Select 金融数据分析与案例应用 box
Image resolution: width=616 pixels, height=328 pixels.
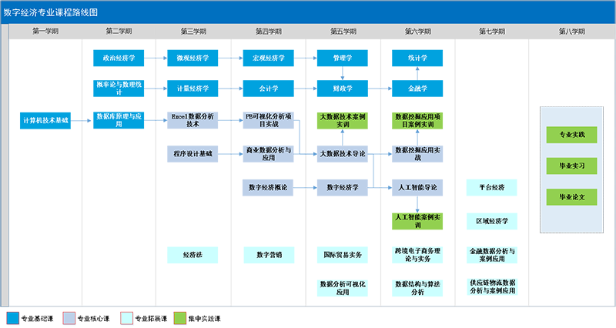(492, 255)
